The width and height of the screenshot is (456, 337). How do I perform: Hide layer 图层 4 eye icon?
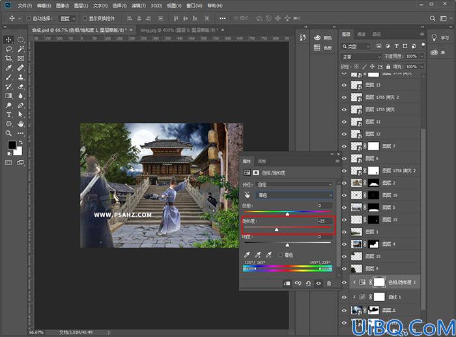tap(345, 245)
